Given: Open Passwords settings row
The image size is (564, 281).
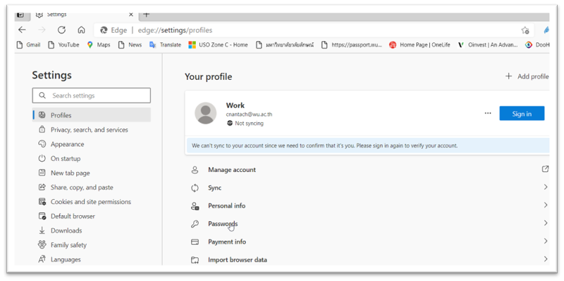Looking at the screenshot, I should [222, 223].
